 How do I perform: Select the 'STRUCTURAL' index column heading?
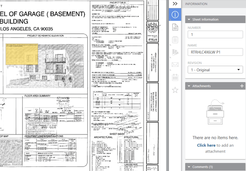(x=131, y=137)
